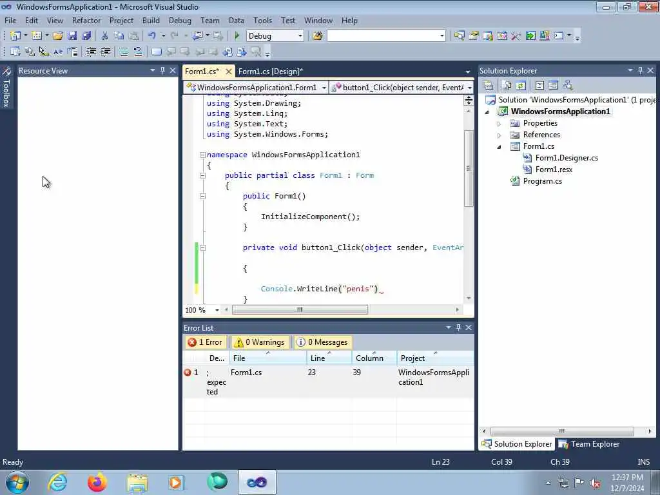Switch to the Form1.cs [Design]* tab
The image size is (660, 495).
coord(270,72)
